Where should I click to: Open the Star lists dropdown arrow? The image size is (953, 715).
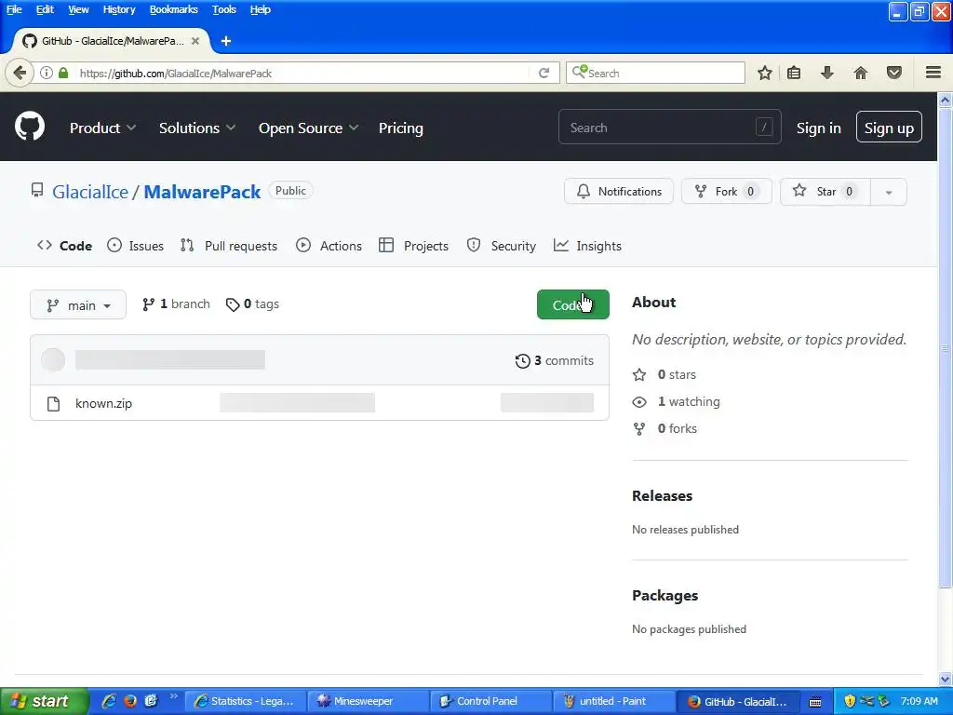tap(889, 192)
